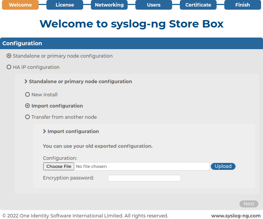Jump to the Networking step
The width and height of the screenshot is (263, 219).
point(109,5)
